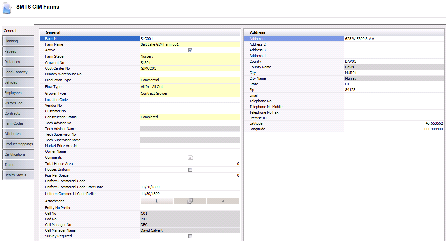Select the Visitors Log tab
Viewport: 446px width, 241px height.
18,103
